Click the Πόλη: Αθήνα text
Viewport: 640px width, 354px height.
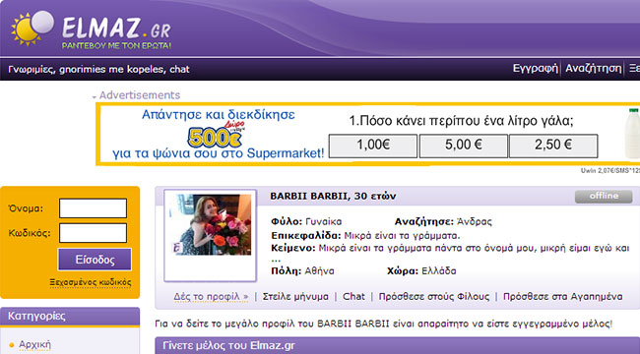click(302, 271)
